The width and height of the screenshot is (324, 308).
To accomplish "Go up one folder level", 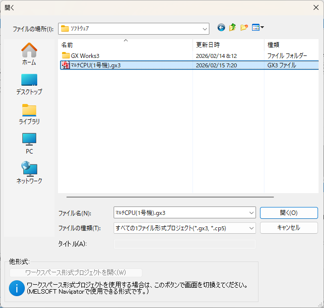I will point(233,27).
